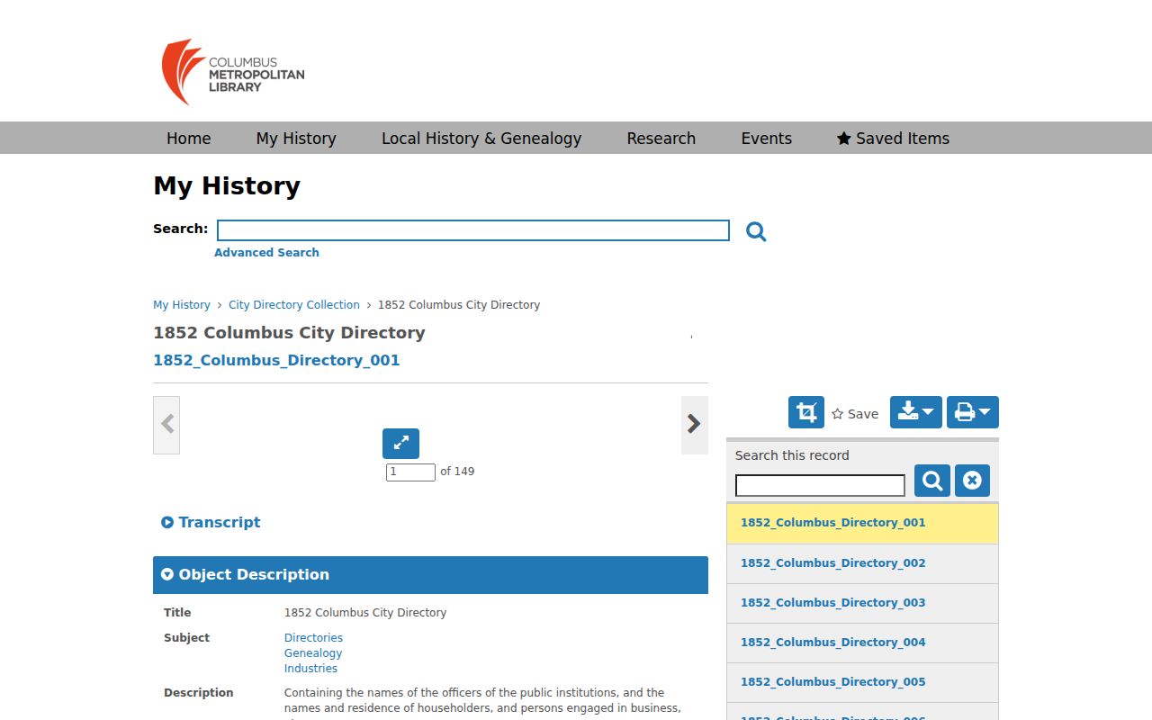Run the search within this record
The width and height of the screenshot is (1152, 720).
[x=932, y=481]
